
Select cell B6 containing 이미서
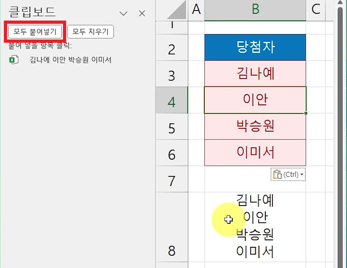coord(255,153)
